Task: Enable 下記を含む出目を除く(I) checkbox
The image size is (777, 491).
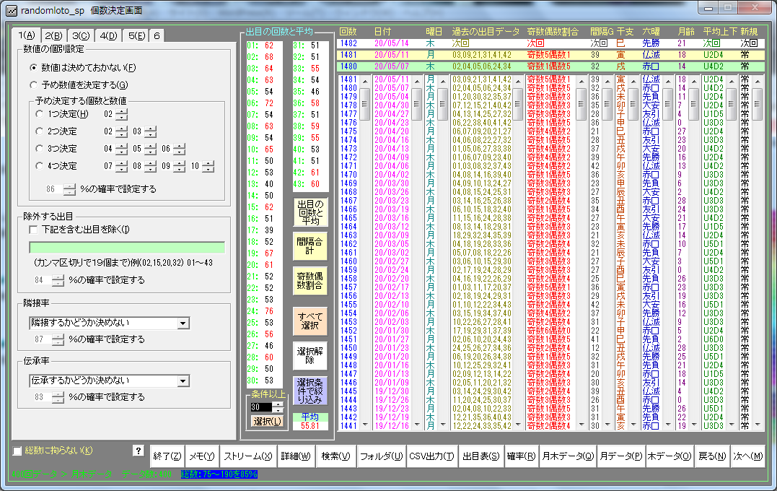Action: tap(33, 230)
